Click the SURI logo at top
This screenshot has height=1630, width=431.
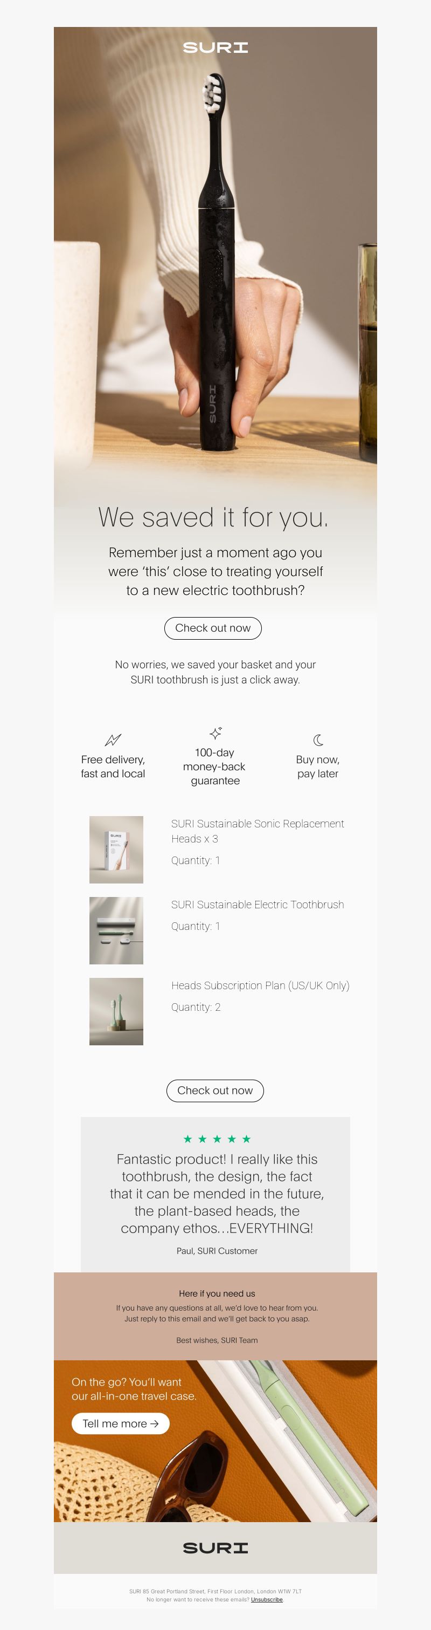tap(215, 47)
